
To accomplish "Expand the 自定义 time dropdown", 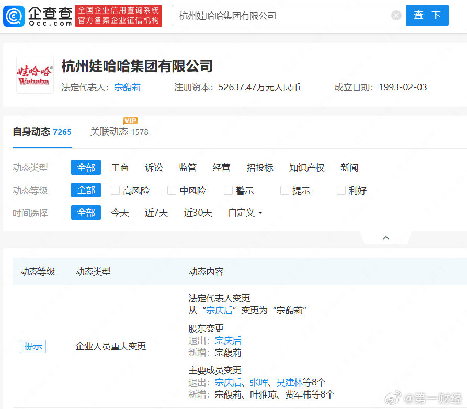I will coord(245,213).
